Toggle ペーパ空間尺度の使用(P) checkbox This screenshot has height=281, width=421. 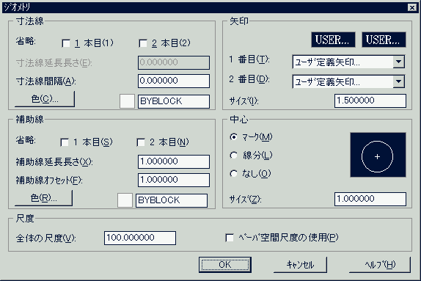[230, 238]
